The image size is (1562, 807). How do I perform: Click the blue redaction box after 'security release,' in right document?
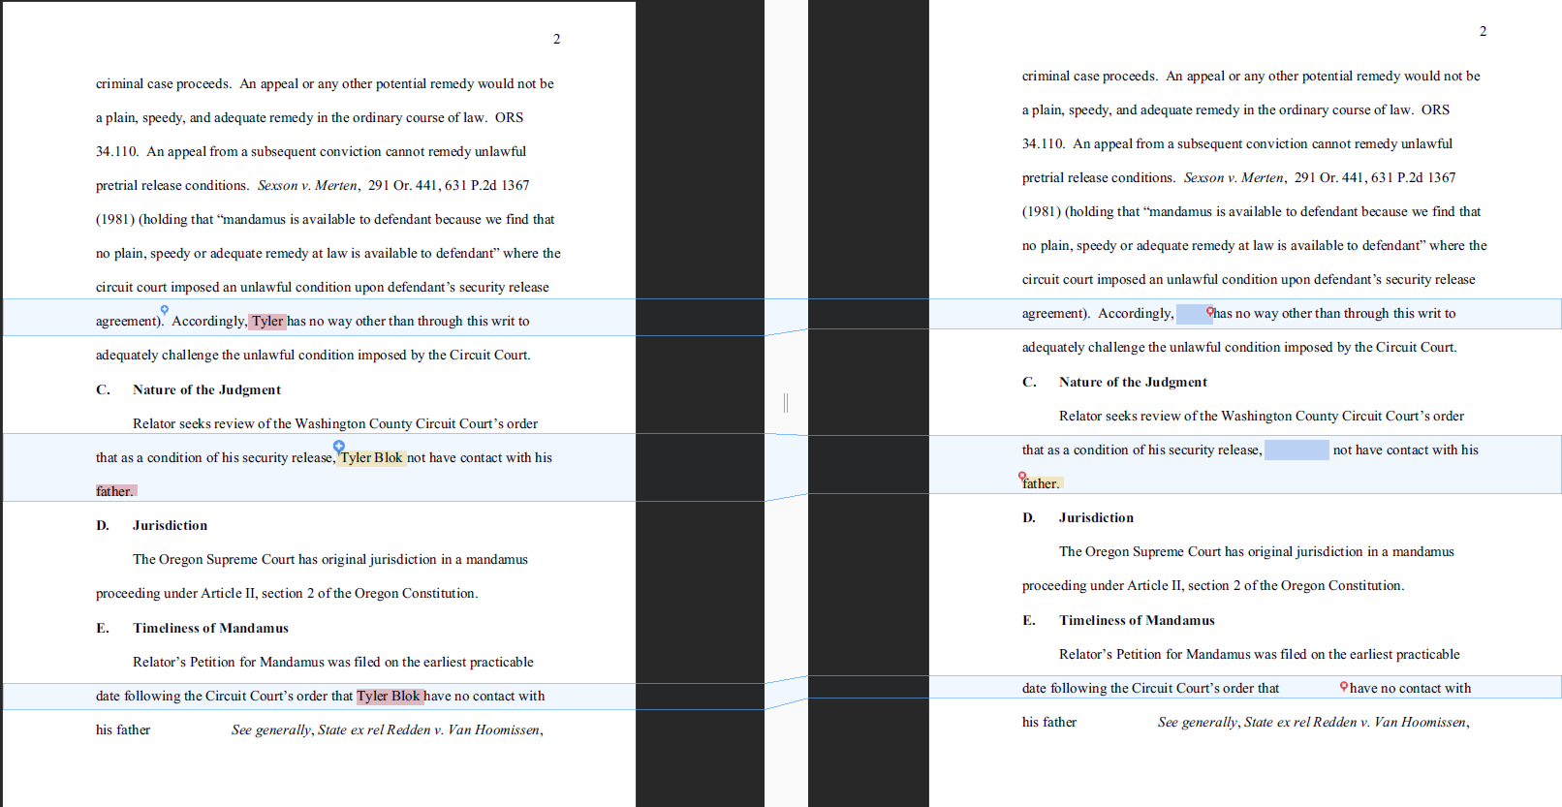[x=1296, y=450]
